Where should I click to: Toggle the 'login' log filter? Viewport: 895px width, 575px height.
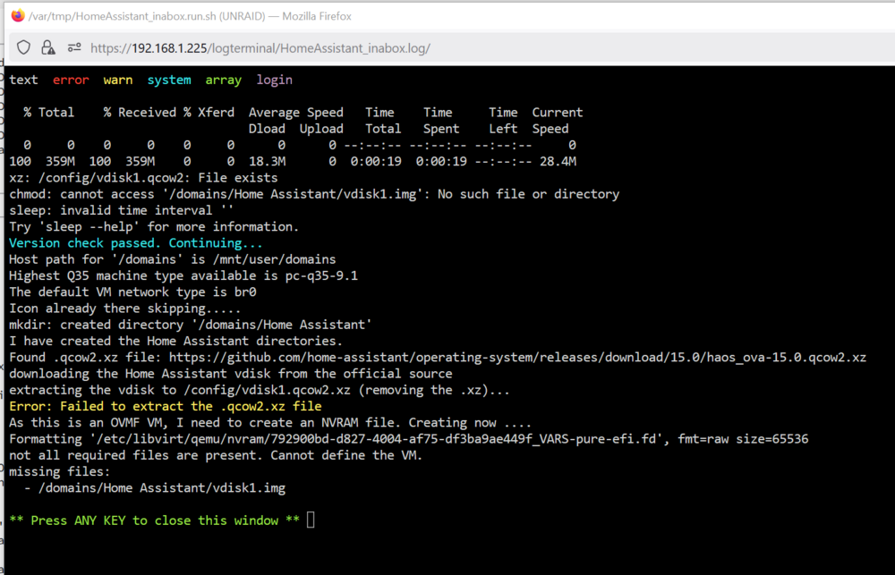point(274,80)
